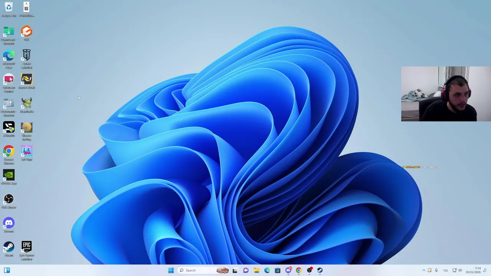Launch Microsoft Edge from the taskbar
The width and height of the screenshot is (491, 276).
coord(267,270)
